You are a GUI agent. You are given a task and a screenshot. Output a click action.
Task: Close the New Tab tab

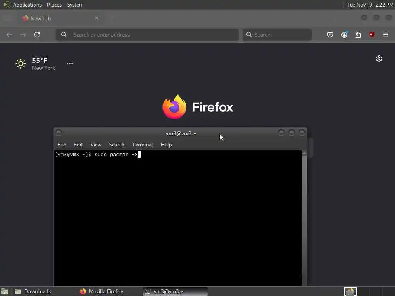pos(97,18)
